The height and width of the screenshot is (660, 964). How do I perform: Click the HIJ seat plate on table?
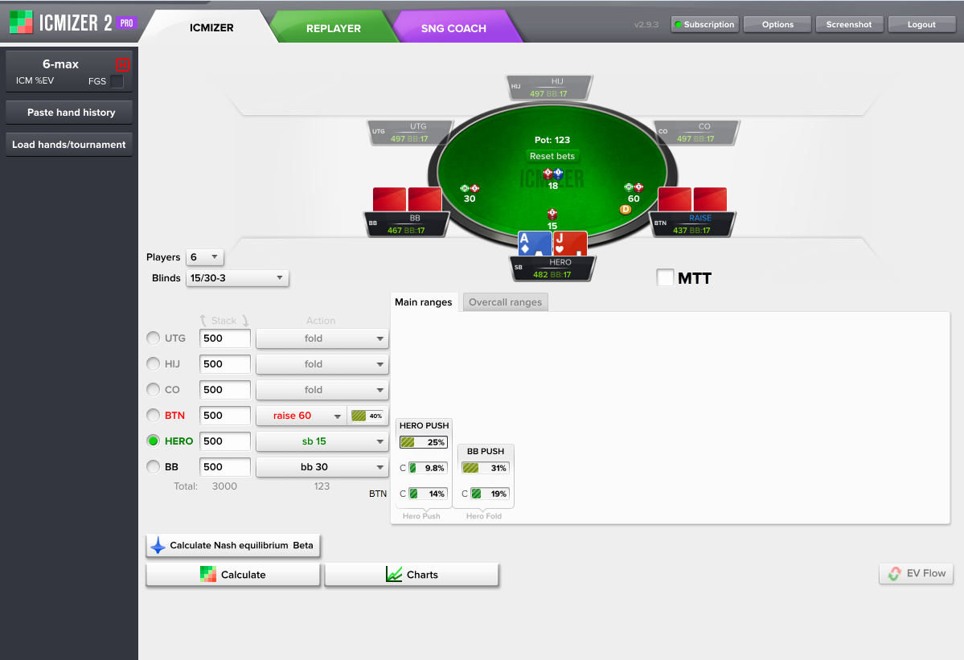(549, 88)
